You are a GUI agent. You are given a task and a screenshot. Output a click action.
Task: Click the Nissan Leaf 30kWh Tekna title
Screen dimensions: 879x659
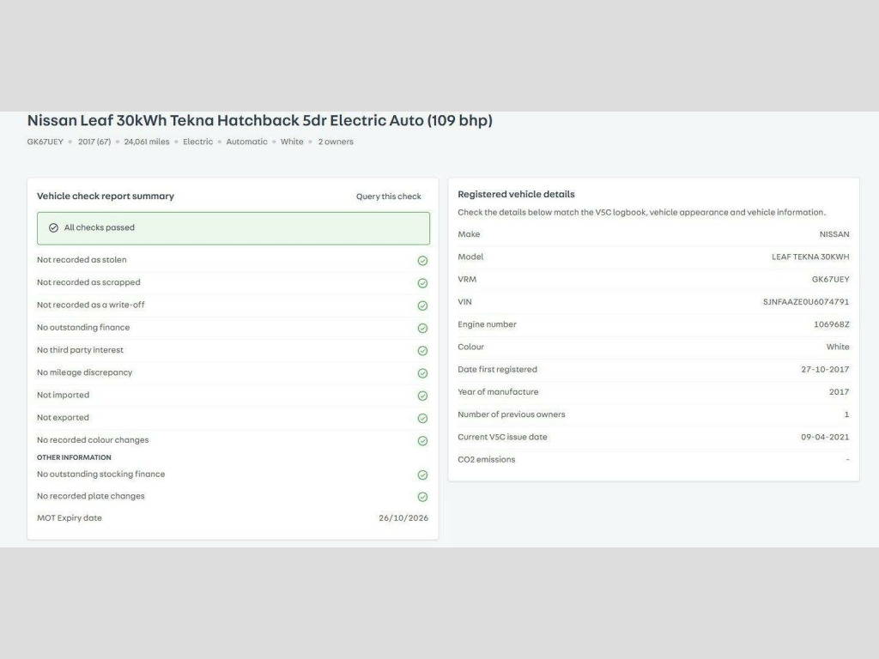[259, 121]
